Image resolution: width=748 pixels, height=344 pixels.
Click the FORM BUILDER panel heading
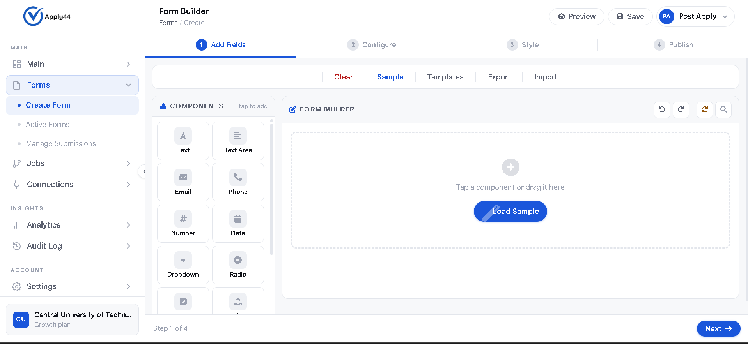pyautogui.click(x=327, y=109)
